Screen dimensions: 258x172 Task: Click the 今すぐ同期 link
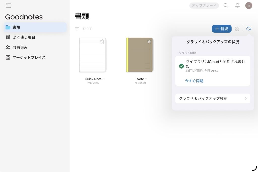click(194, 81)
